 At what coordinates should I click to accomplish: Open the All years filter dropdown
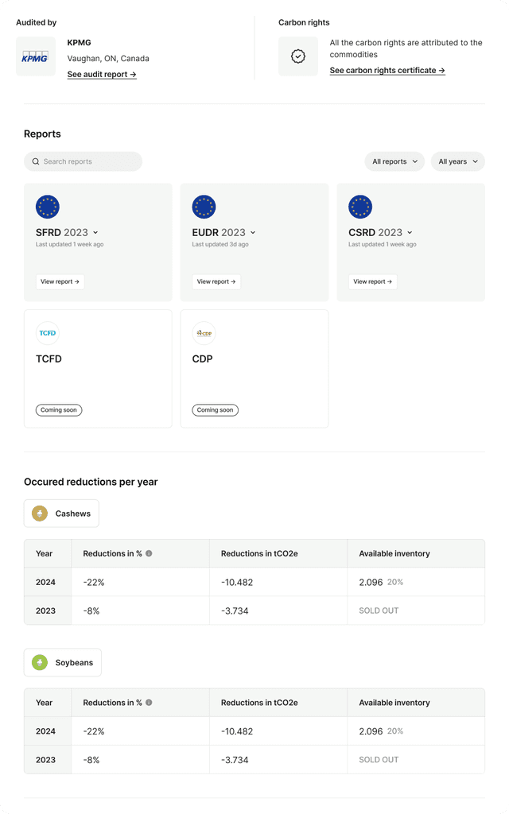coord(458,161)
